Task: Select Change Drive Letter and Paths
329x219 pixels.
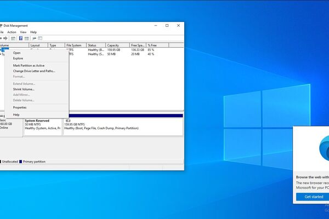Action: [34, 71]
